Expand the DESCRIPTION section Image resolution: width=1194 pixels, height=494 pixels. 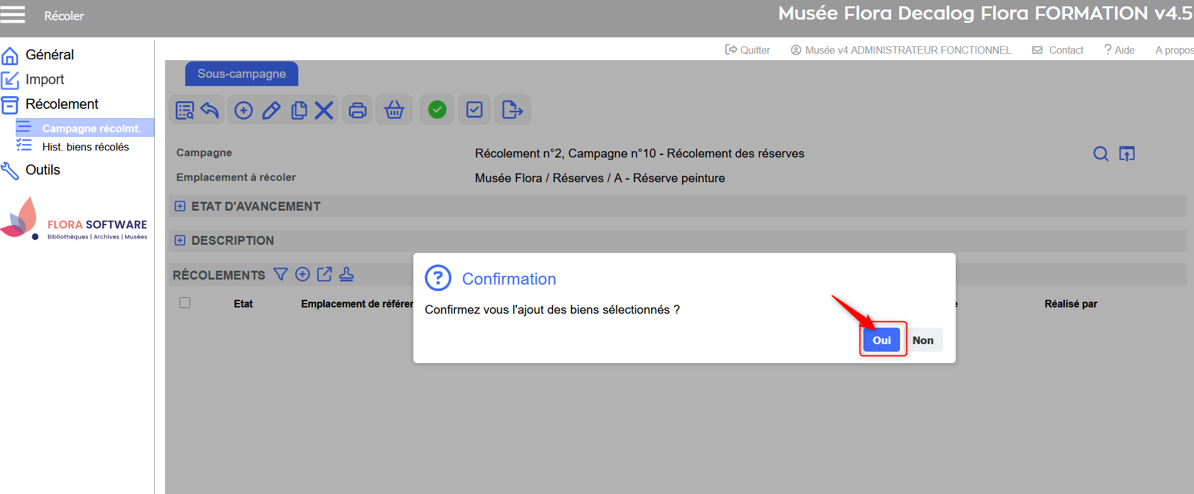pos(180,240)
